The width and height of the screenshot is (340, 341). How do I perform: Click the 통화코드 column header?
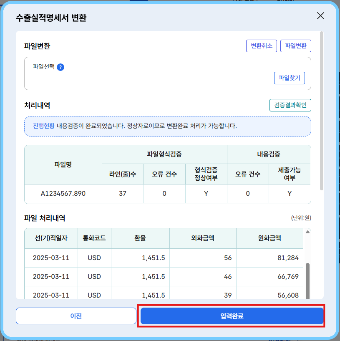94,238
